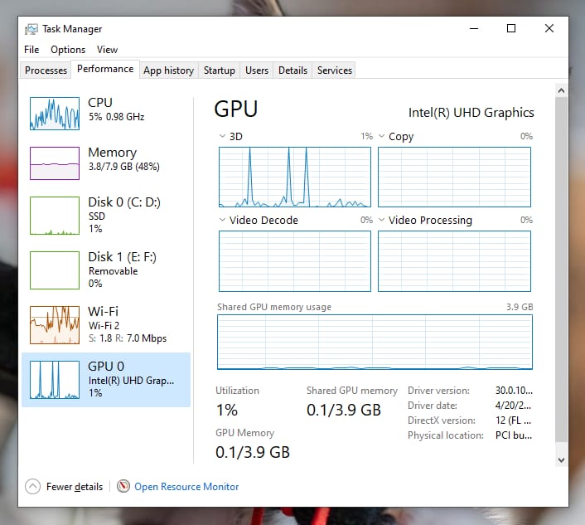
Task: Select the Disk 0 (C: D:) graph thumbnail
Action: coord(55,216)
